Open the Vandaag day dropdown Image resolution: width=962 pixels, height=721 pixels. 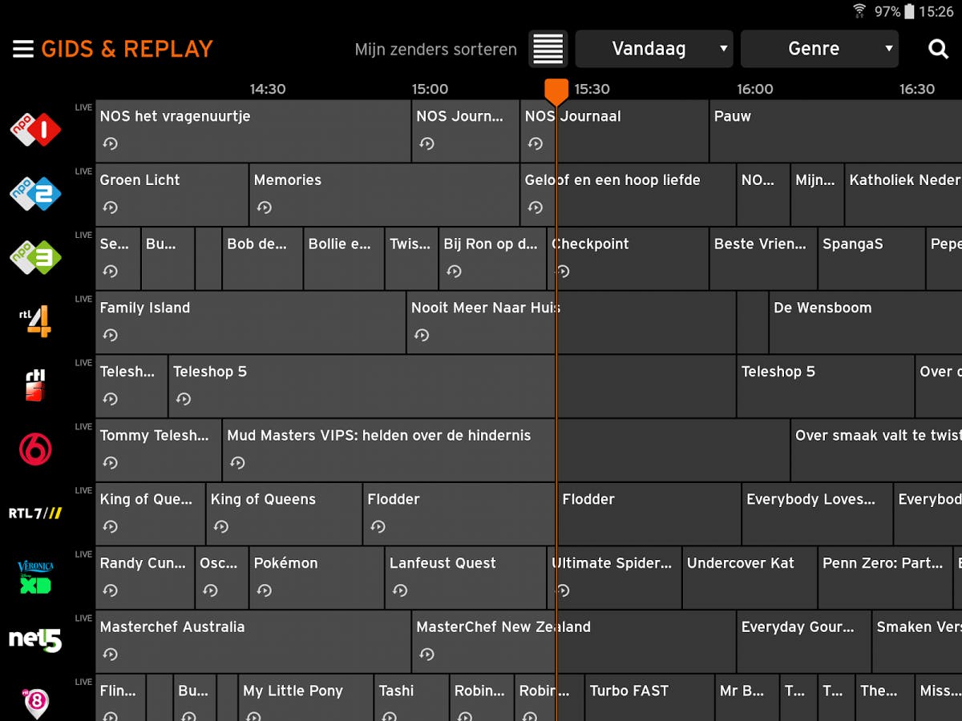654,49
